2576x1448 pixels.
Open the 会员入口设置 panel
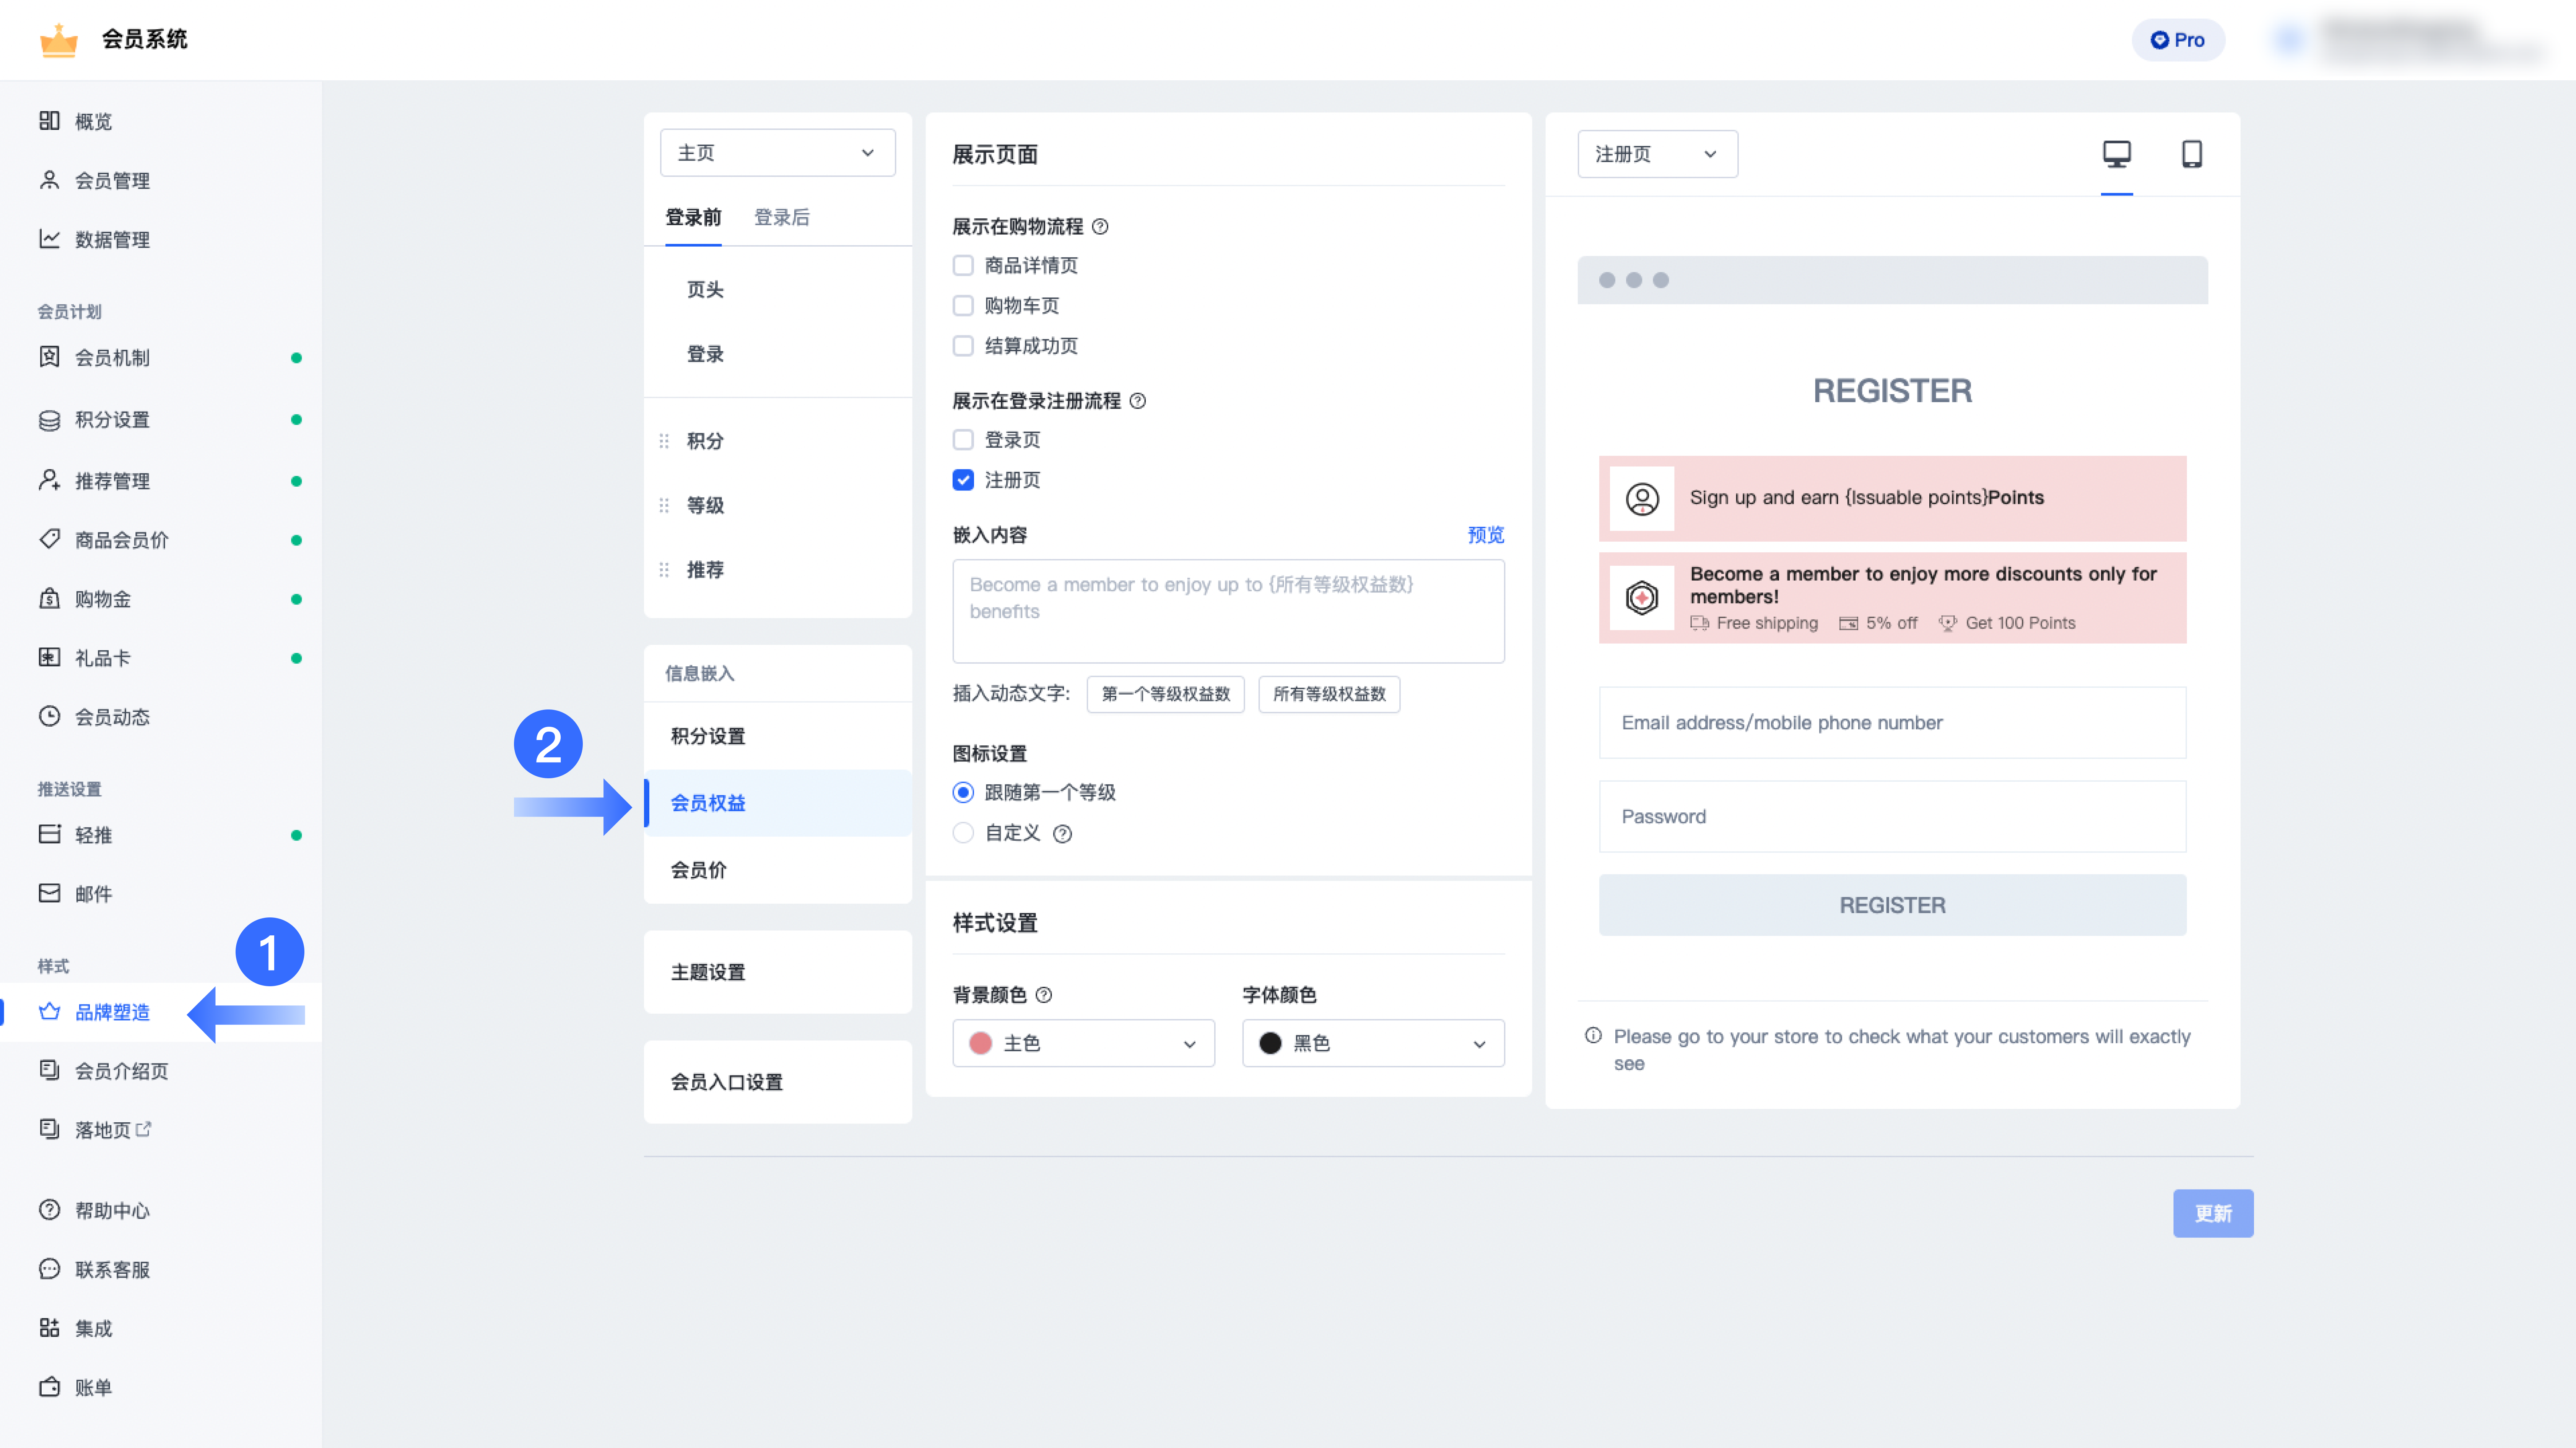tap(777, 1082)
